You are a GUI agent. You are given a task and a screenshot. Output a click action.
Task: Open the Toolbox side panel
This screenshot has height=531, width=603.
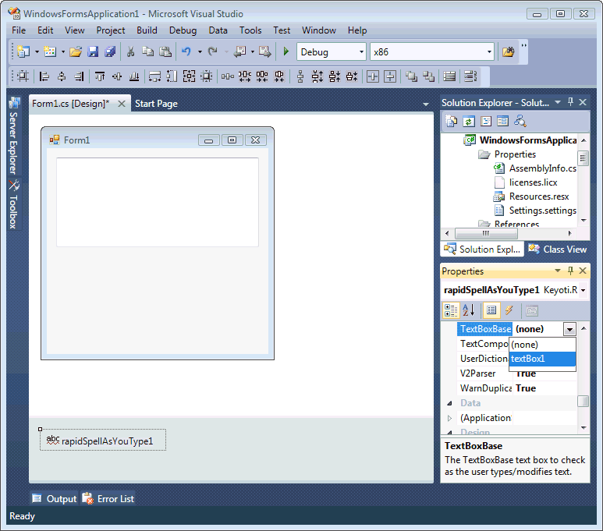pos(13,204)
